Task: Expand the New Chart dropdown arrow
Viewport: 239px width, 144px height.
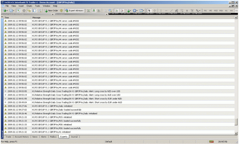Action: 7,11
